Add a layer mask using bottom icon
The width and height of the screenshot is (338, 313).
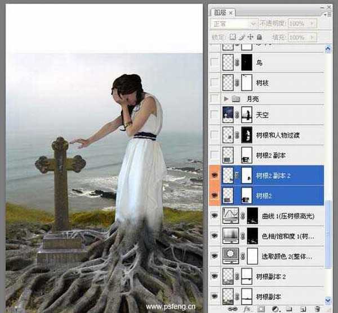tap(260, 309)
